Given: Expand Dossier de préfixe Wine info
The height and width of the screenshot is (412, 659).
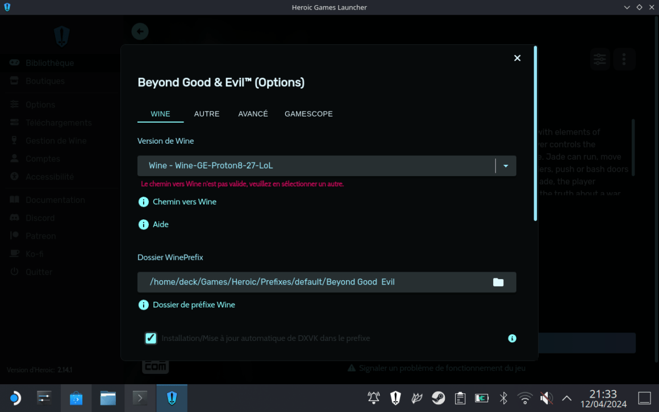Looking at the screenshot, I should click(x=194, y=305).
